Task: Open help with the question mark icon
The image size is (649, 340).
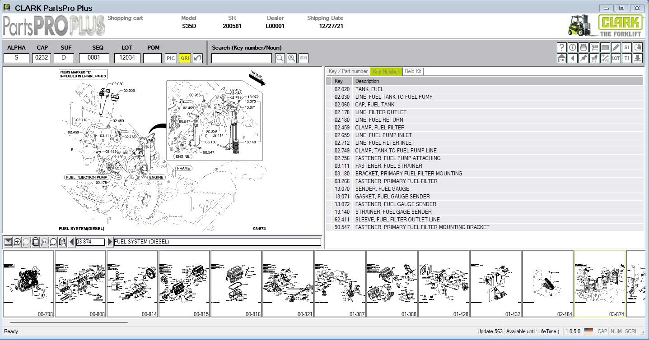Action: pyautogui.click(x=561, y=47)
